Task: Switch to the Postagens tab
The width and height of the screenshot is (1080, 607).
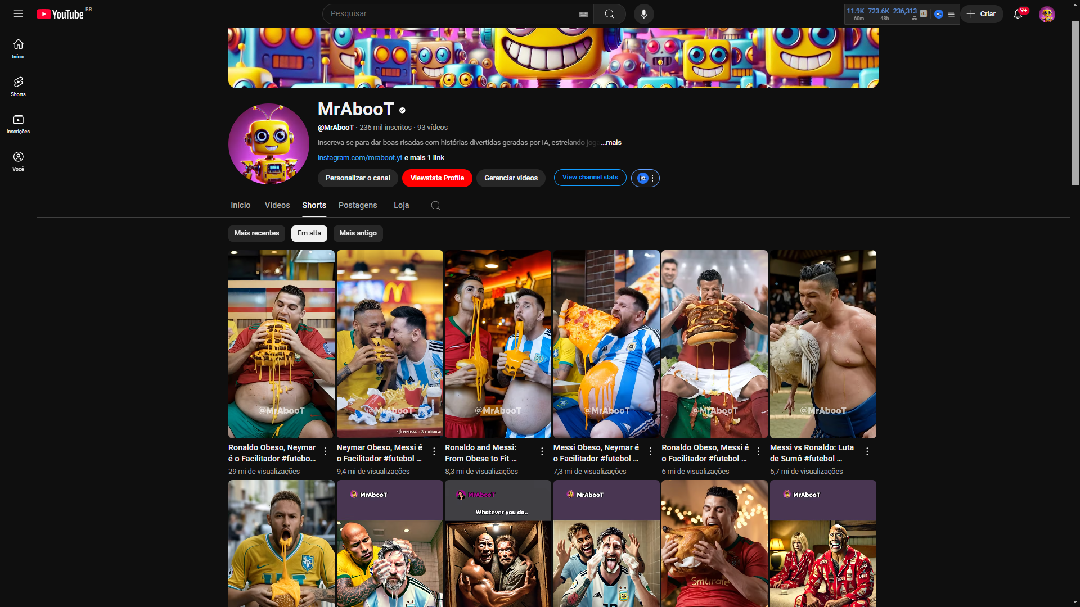Action: click(358, 205)
